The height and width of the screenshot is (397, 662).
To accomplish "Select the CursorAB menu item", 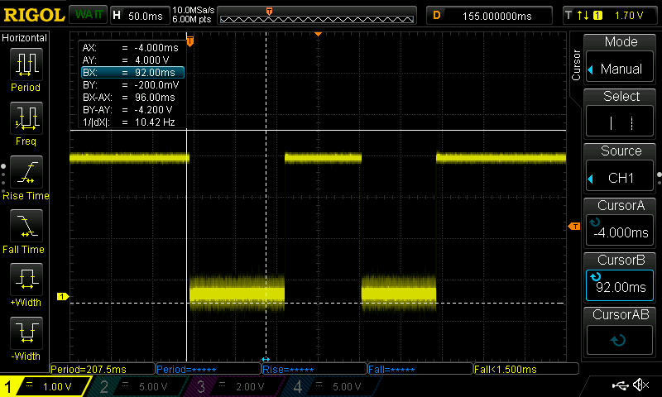I will (621, 330).
